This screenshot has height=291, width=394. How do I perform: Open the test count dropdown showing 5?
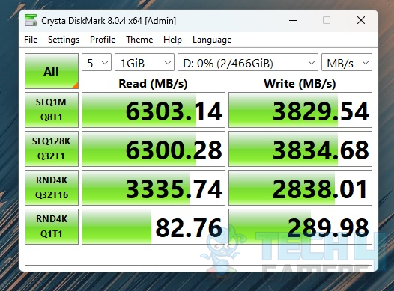97,62
